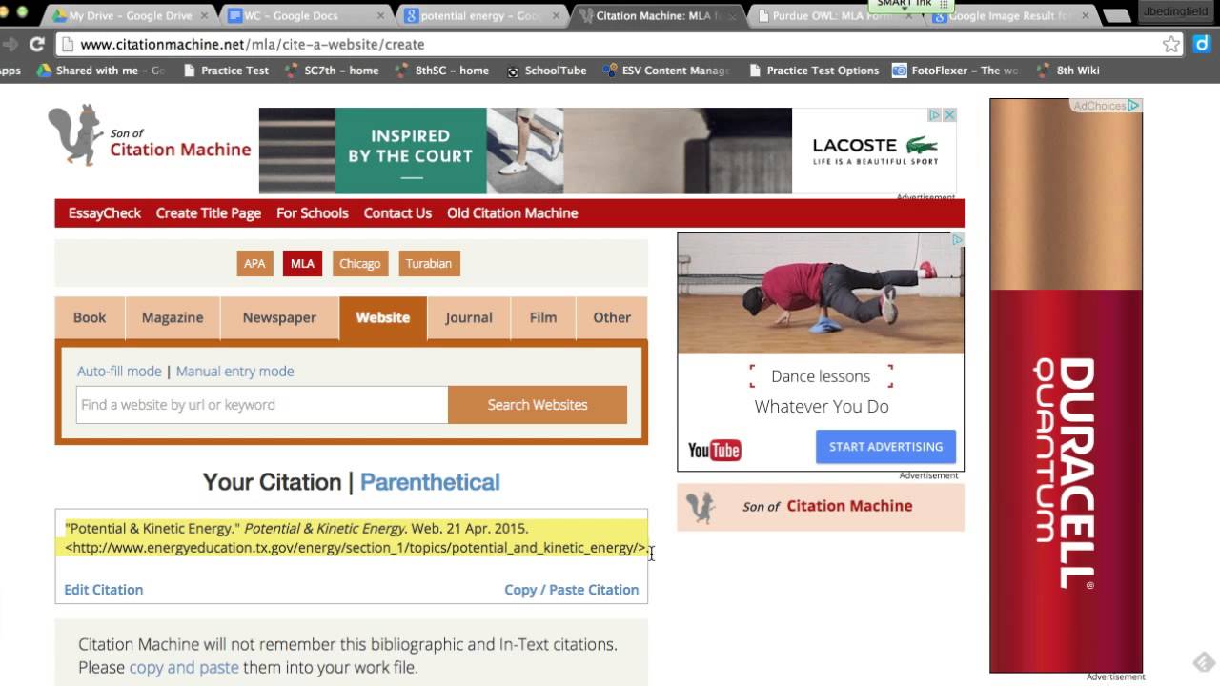Switch to the Magazine source tab

tap(173, 318)
